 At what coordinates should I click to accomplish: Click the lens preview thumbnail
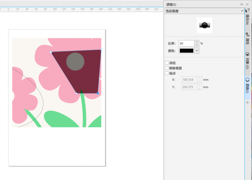[x=205, y=25]
